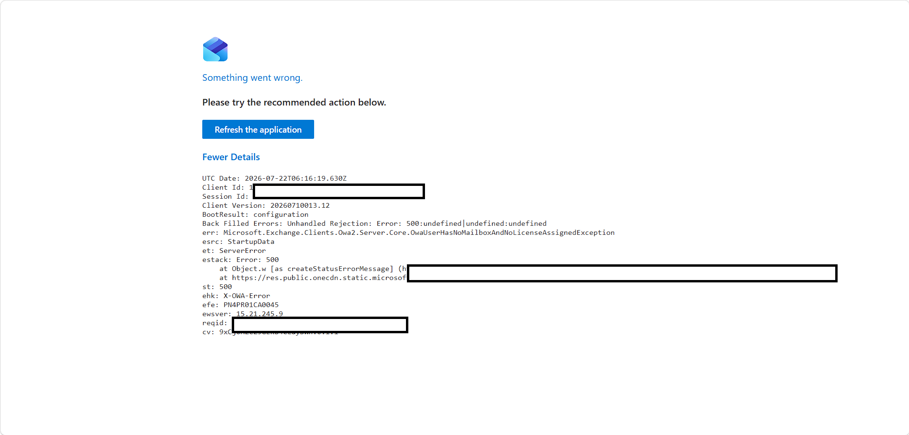Click the esrc: StartupData line

238,242
